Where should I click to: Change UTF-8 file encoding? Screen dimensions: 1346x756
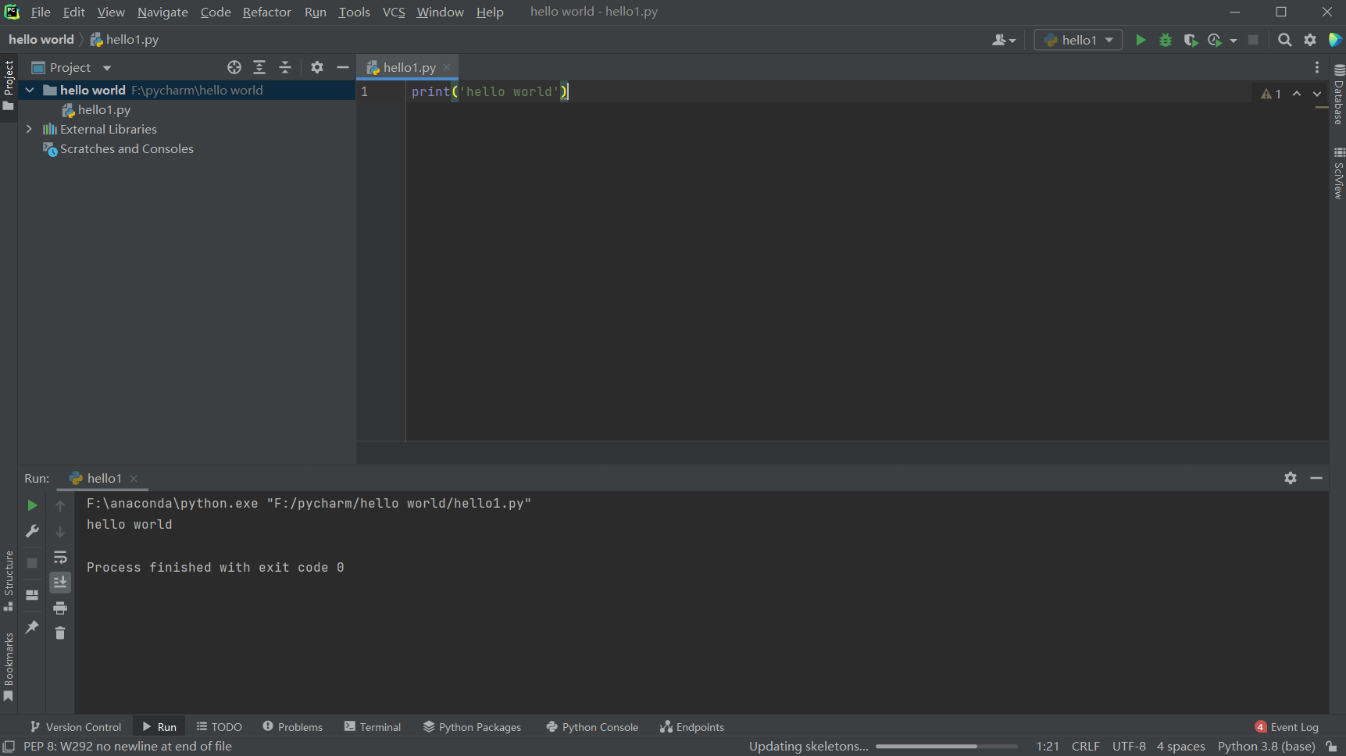point(1129,747)
